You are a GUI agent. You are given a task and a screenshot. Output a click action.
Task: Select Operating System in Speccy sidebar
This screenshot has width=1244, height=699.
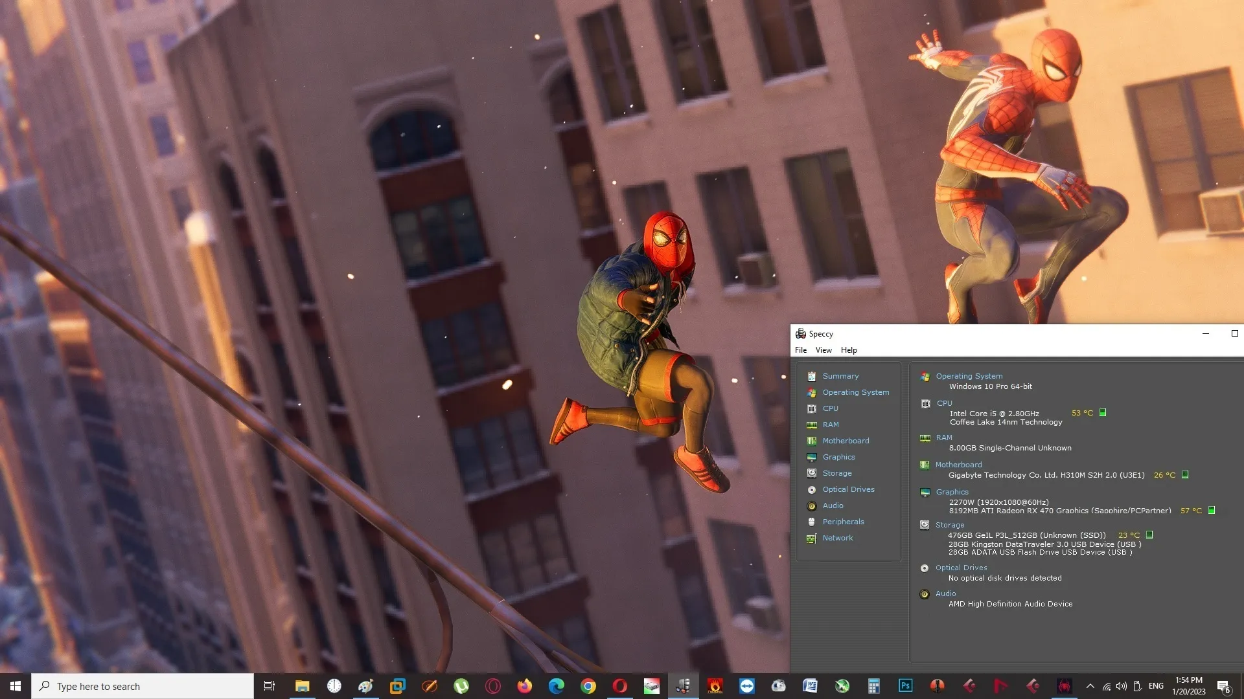pos(855,392)
